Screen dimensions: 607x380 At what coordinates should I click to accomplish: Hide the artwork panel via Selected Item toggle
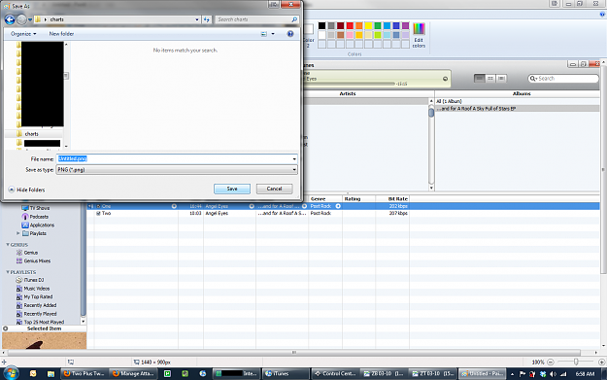point(6,328)
